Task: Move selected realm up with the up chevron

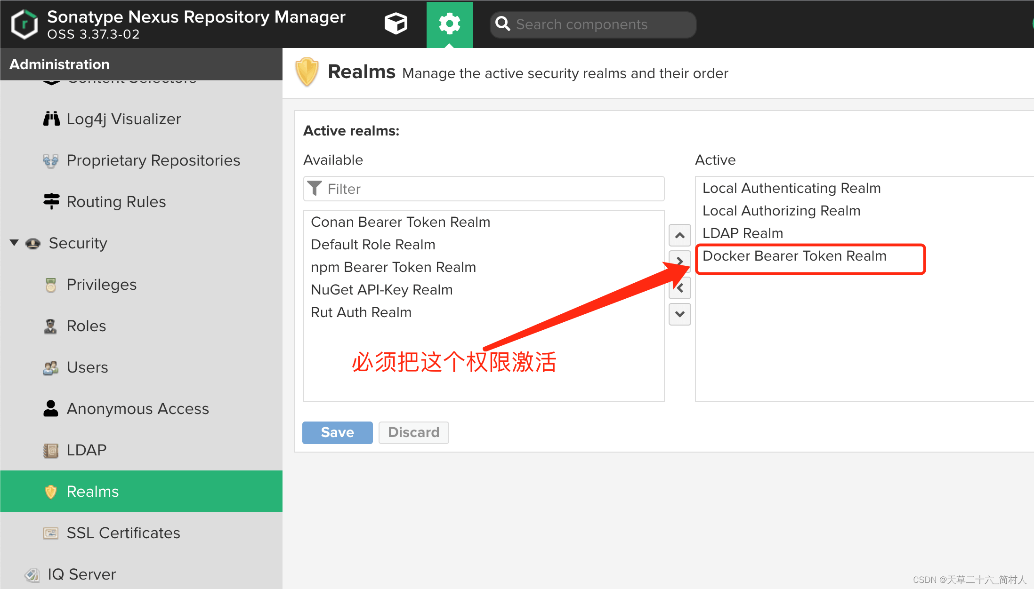Action: tap(680, 235)
